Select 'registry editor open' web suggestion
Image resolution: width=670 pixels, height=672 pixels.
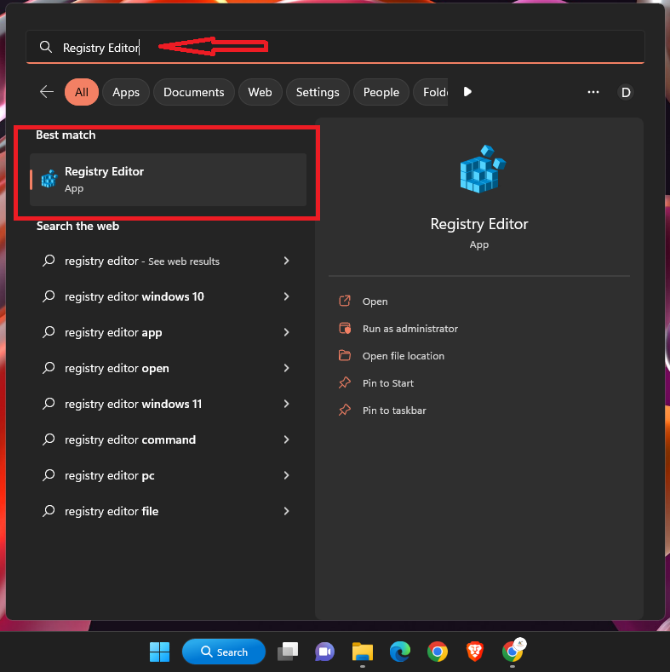click(x=168, y=368)
